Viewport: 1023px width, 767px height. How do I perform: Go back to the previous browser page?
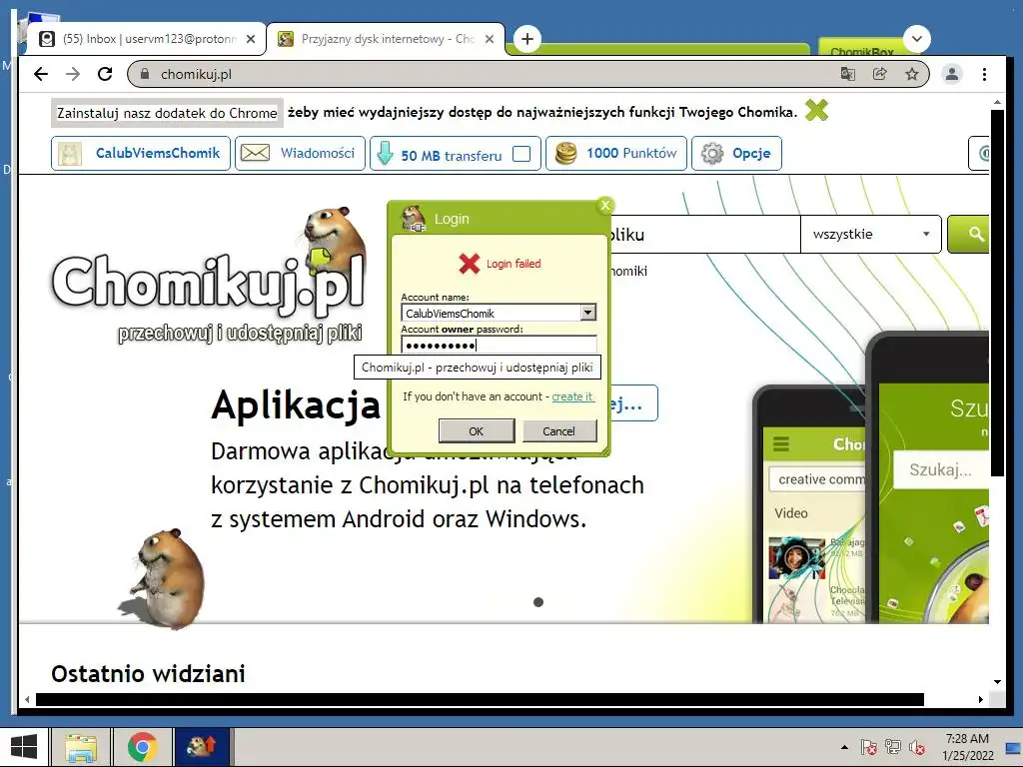point(41,74)
